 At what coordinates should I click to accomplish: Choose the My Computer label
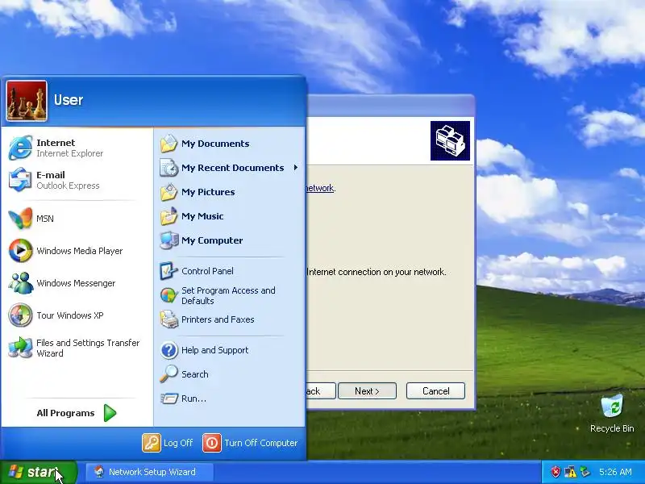pos(212,240)
